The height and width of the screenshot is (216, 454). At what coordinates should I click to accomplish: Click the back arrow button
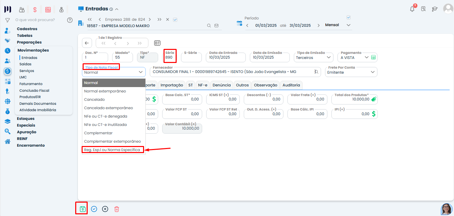tap(87, 43)
